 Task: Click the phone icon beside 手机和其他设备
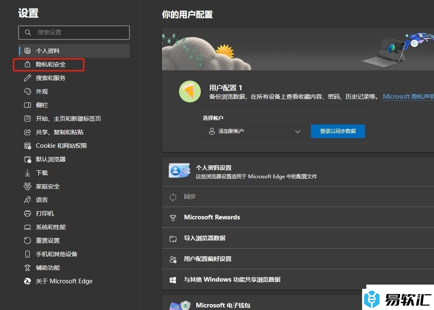coord(27,254)
